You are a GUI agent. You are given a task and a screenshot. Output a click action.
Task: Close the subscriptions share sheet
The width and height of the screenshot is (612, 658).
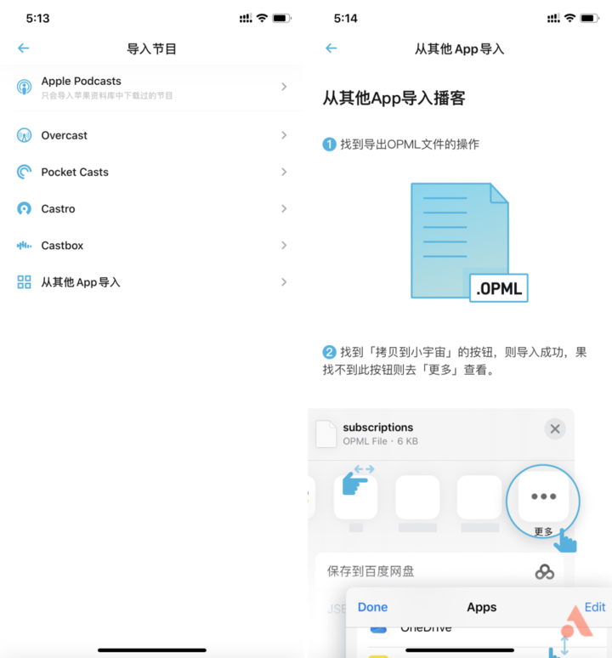555,428
